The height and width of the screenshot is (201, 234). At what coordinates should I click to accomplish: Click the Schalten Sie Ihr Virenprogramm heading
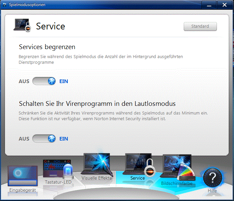pos(97,104)
